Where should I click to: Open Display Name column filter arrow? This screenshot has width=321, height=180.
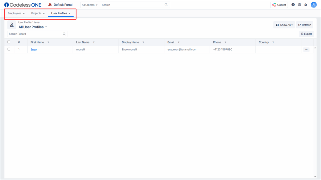[143, 42]
